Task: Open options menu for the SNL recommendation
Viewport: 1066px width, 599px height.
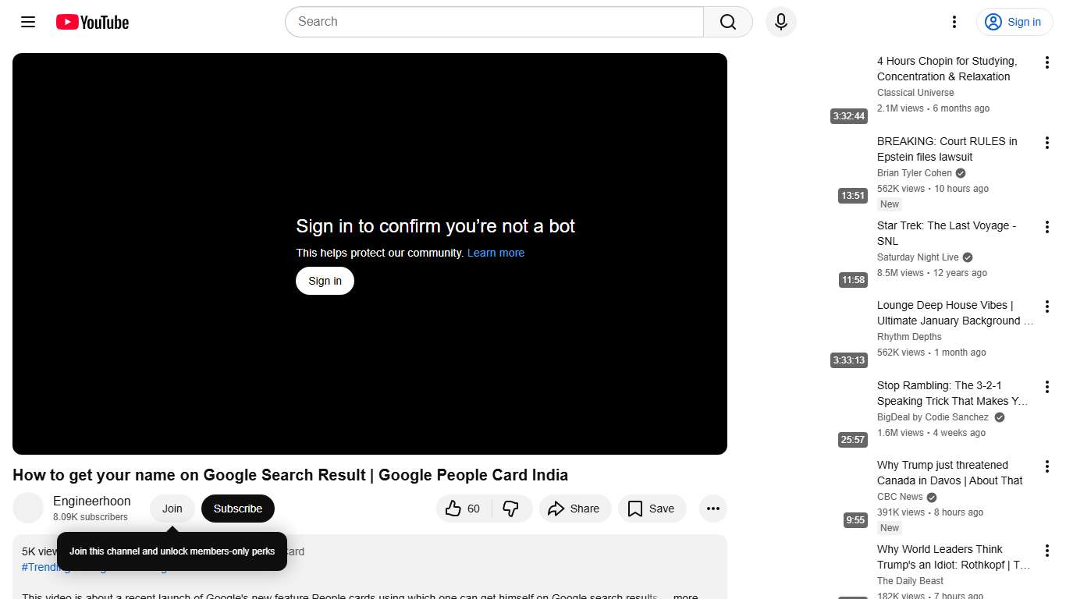Action: tap(1046, 226)
